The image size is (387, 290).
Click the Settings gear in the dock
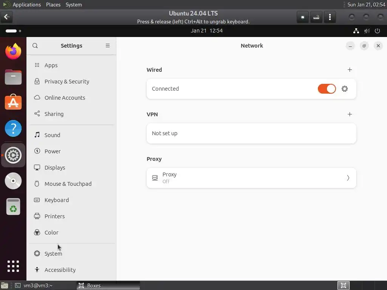pos(13,155)
